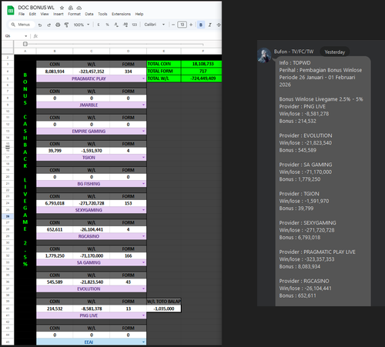Select the column E header
Screen dimensions: 385x347
164,51
